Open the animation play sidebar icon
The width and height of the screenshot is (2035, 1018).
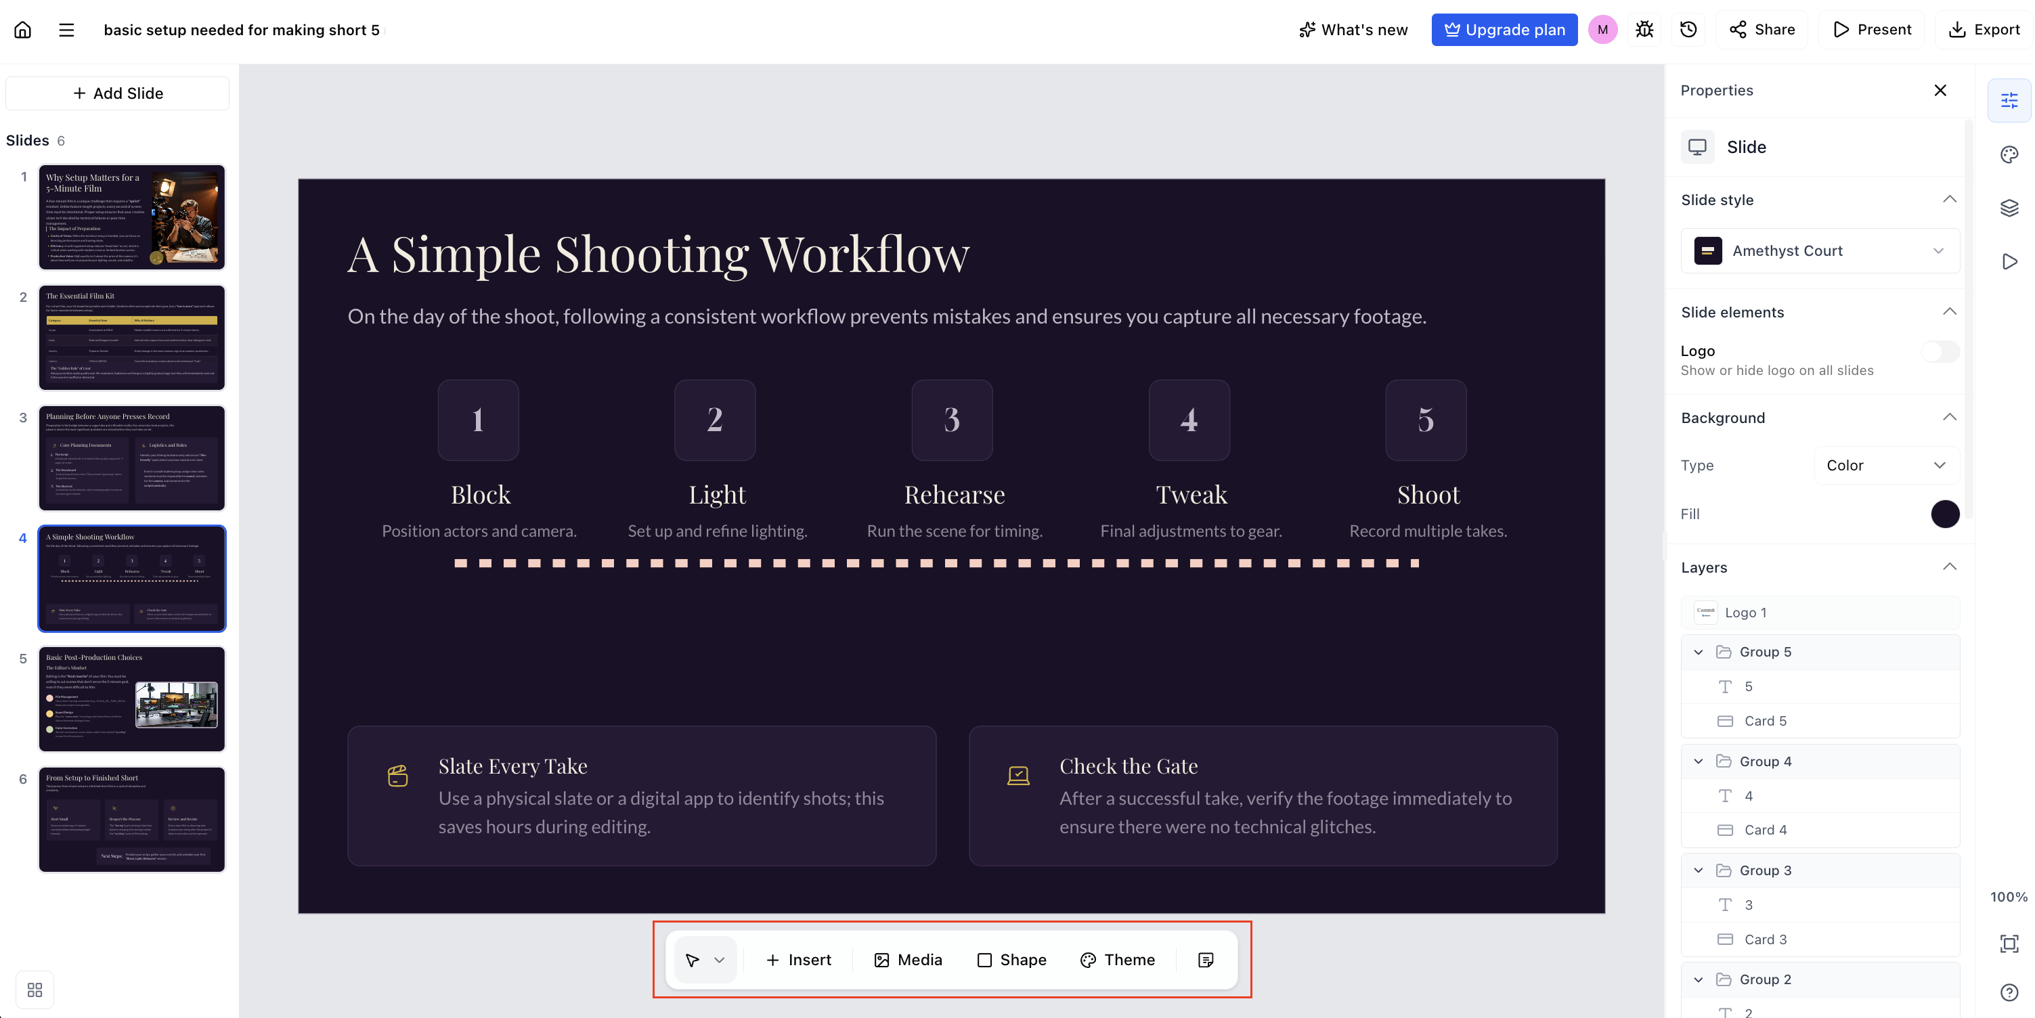(x=2009, y=261)
